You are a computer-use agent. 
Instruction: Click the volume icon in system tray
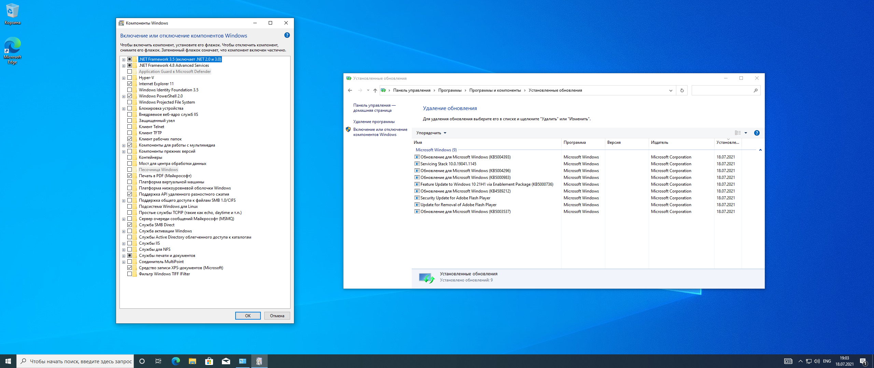click(x=817, y=361)
